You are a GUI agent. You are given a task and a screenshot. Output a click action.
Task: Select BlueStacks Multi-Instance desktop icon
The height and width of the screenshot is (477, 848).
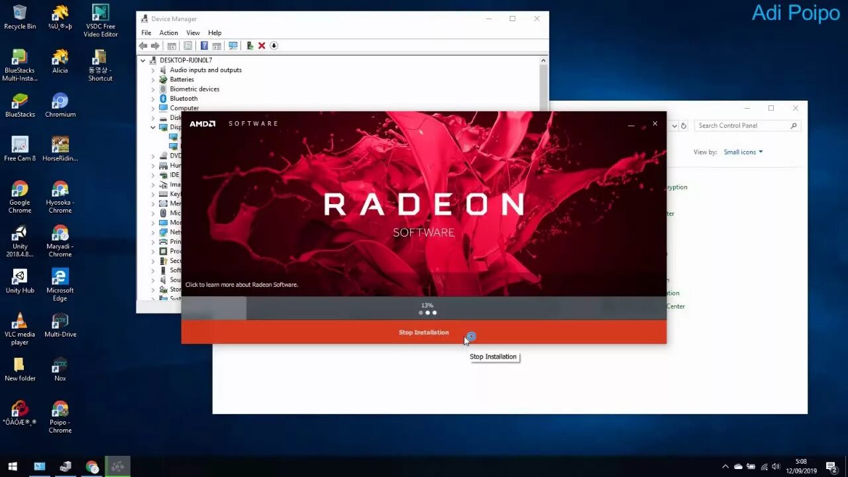coord(20,65)
